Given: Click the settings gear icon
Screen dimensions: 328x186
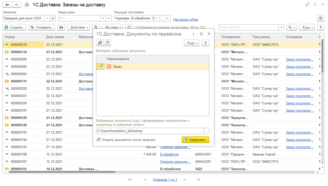Looking at the screenshot, I should 321,18.
